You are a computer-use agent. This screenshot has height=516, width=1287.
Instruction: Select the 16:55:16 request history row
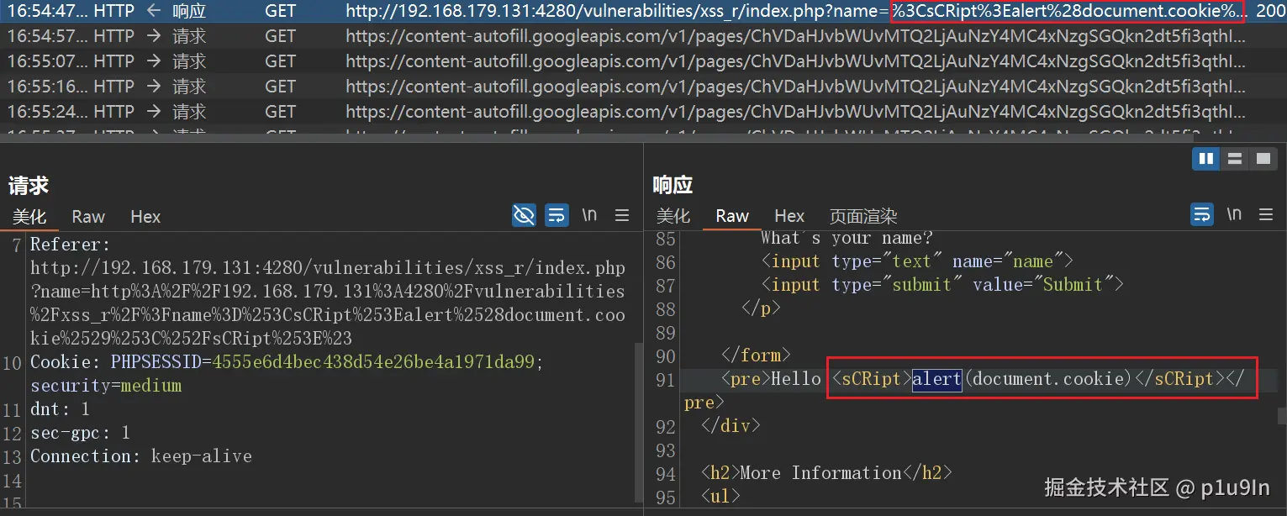(643, 87)
